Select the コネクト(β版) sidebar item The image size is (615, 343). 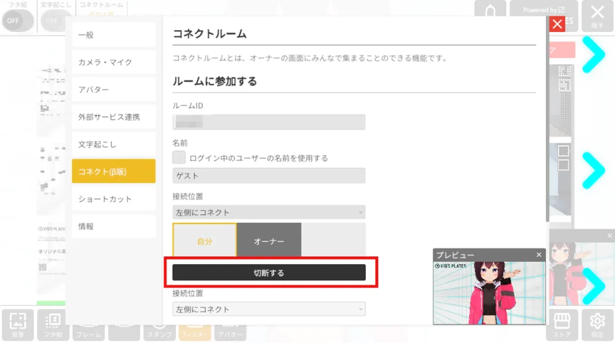[114, 171]
